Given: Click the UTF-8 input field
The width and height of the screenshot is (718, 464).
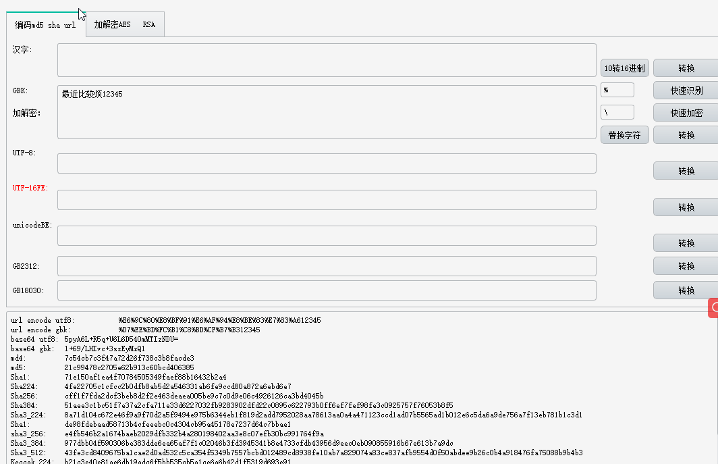Looking at the screenshot, I should pyautogui.click(x=327, y=163).
